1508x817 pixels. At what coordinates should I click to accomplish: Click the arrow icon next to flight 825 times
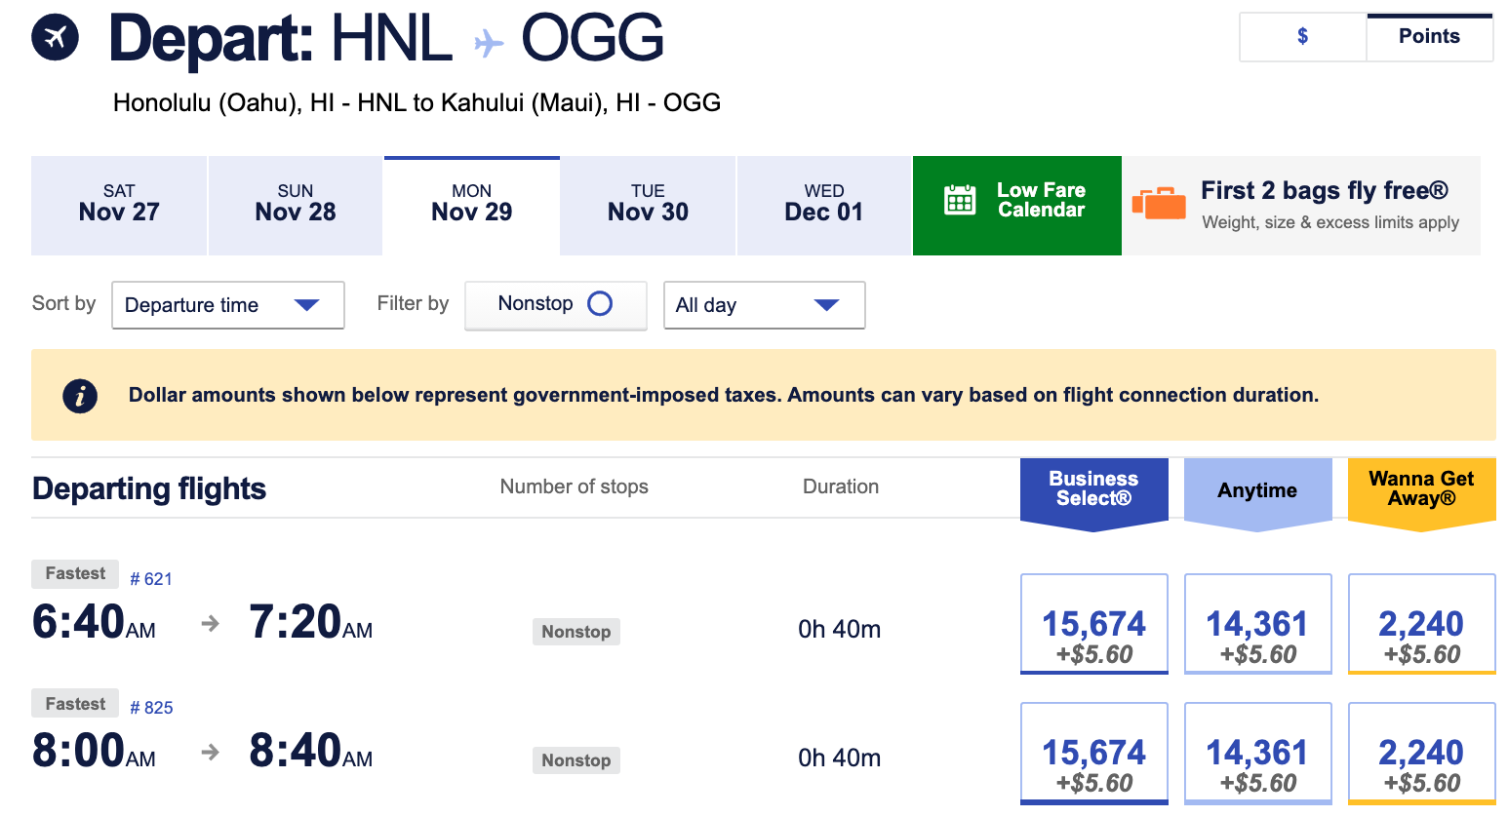[209, 751]
